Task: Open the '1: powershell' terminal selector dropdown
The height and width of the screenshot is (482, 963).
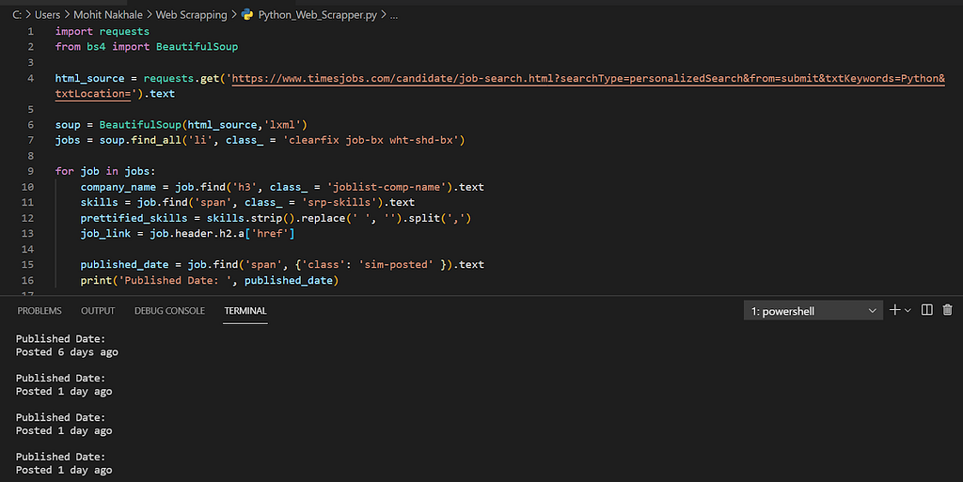Action: [813, 311]
